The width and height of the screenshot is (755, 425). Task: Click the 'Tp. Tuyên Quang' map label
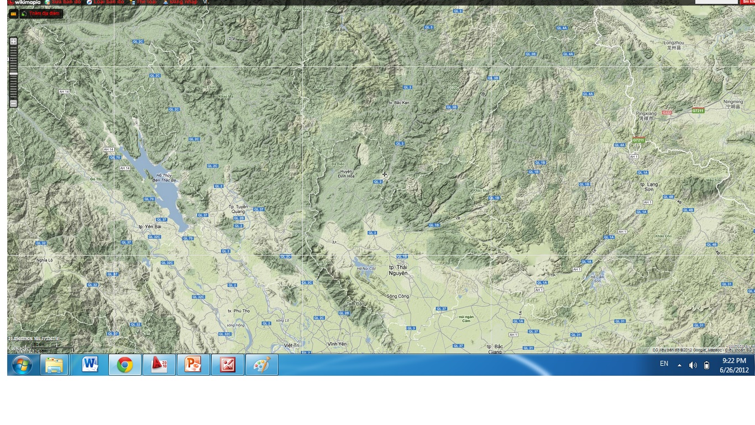238,209
